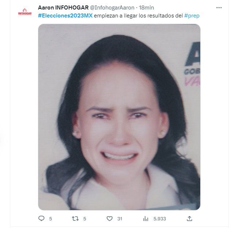The height and width of the screenshot is (228, 236).
Task: Follow the #prep hashtag
Action: click(x=192, y=16)
